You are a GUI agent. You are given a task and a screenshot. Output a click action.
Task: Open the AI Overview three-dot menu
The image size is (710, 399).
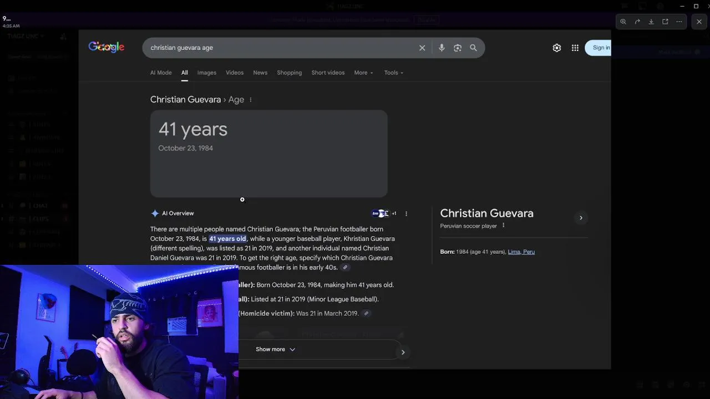coord(406,213)
